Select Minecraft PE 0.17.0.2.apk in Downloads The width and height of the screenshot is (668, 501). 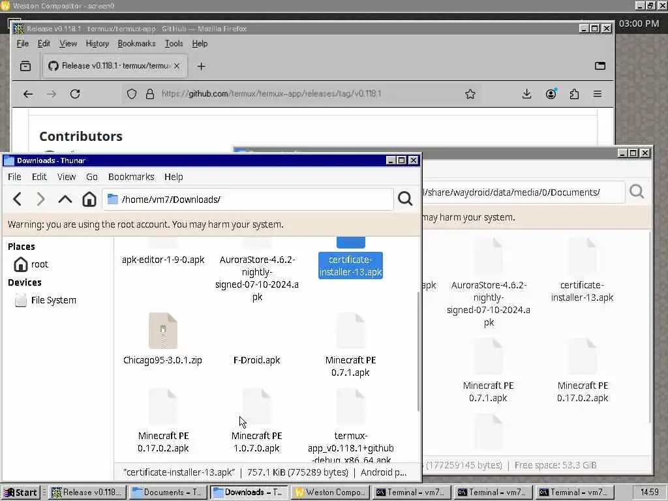[x=162, y=421]
